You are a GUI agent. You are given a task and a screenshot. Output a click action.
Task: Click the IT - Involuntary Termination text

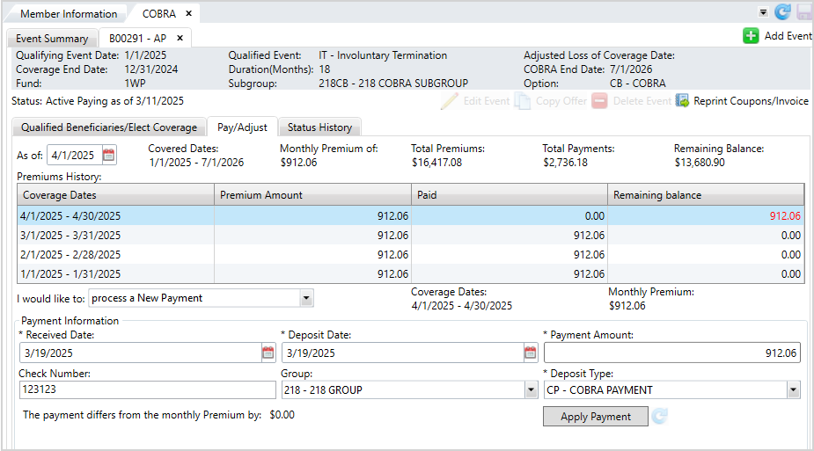click(x=383, y=55)
